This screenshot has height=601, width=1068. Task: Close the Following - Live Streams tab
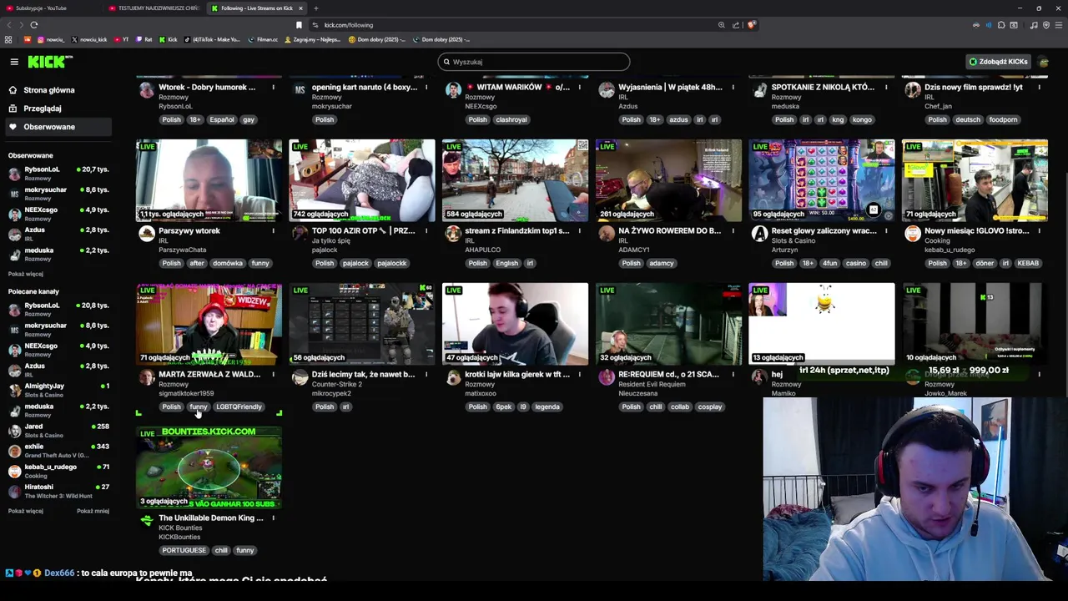[x=301, y=8]
